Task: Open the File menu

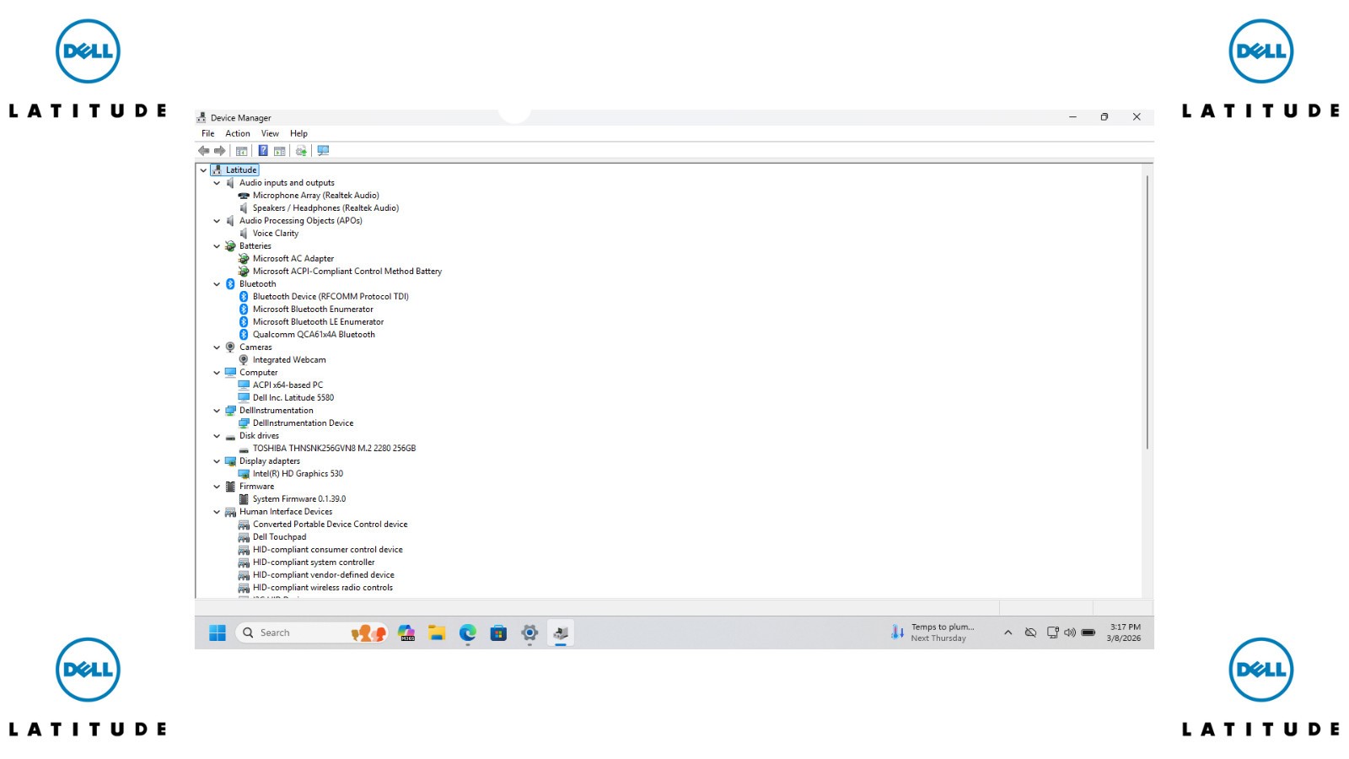Action: coord(208,133)
